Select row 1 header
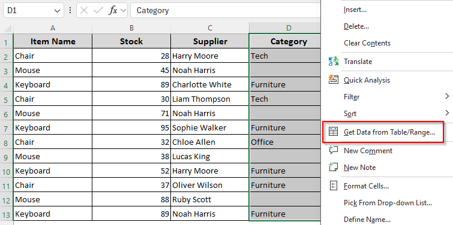453x225 pixels. point(7,42)
